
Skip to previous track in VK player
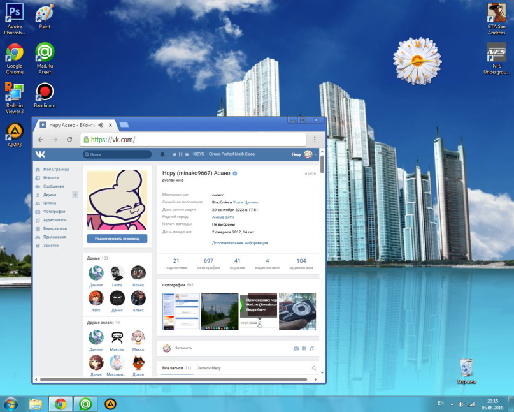(x=174, y=154)
